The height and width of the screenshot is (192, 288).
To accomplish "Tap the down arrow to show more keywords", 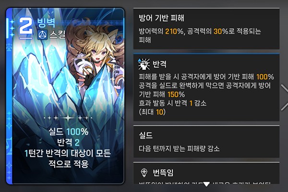I will point(206,184).
